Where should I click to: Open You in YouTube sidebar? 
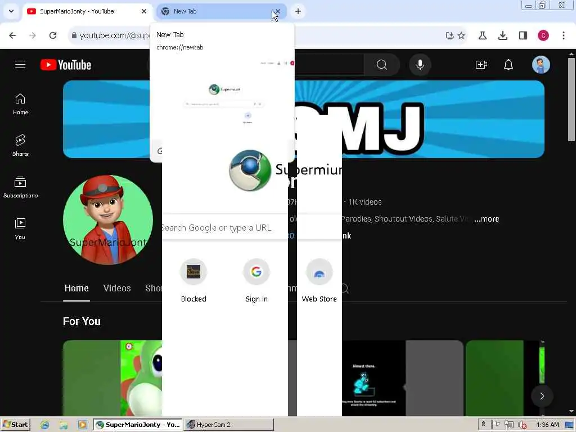click(20, 229)
